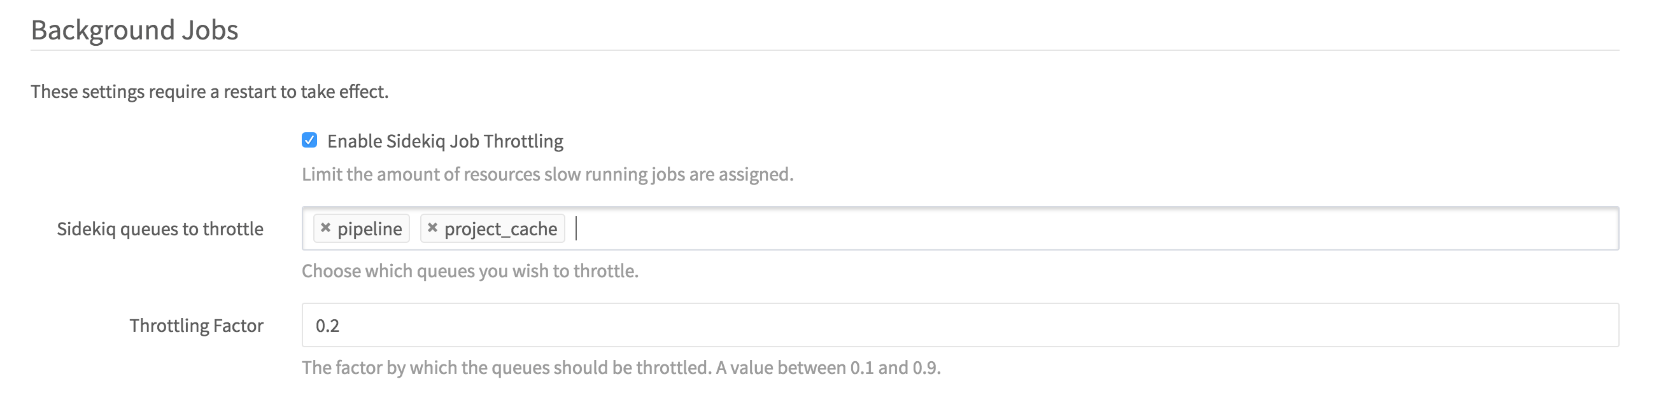The image size is (1654, 407).
Task: Click inside the queues to throttle box
Action: coord(770,229)
